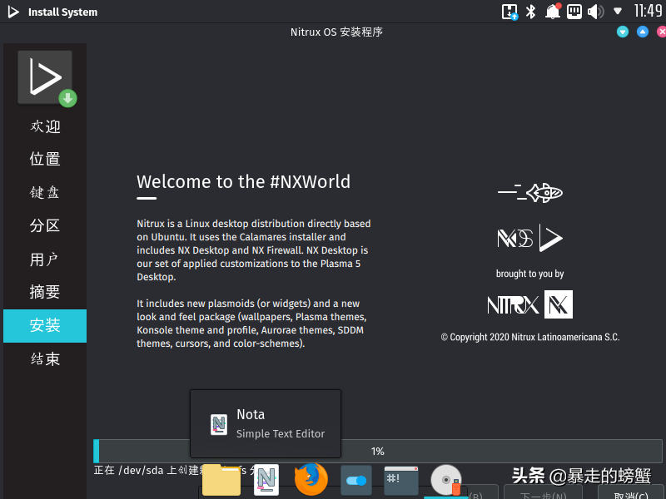Open the Bluetooth settings from the tray
Image resolution: width=666 pixels, height=499 pixels.
(531, 12)
